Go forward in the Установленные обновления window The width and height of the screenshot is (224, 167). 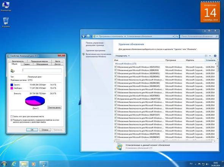88,36
